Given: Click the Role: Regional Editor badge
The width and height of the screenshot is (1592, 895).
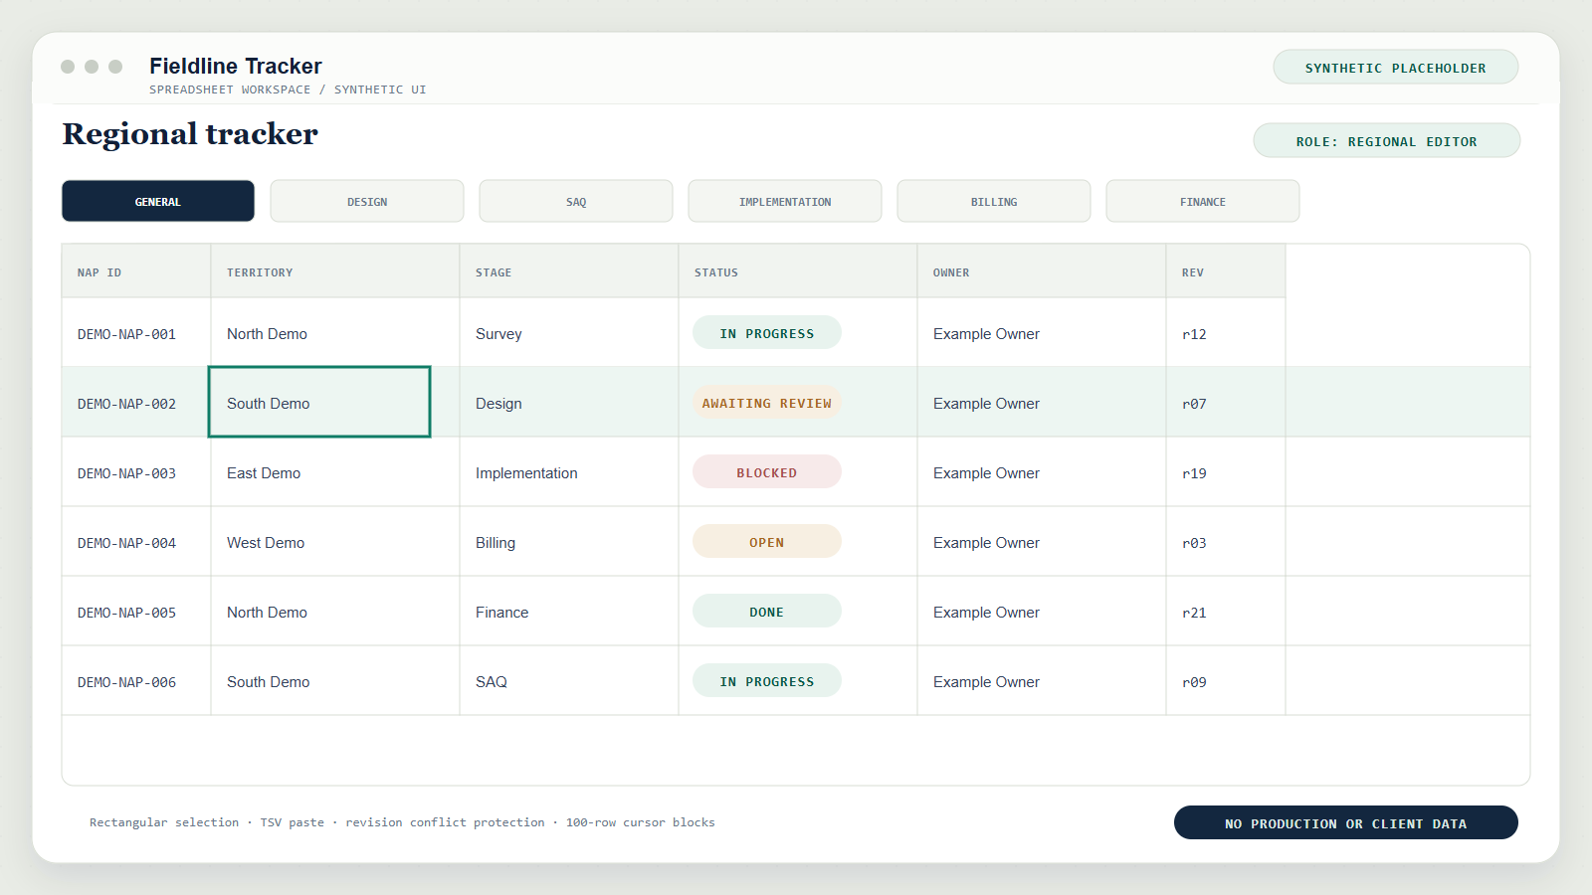Looking at the screenshot, I should click(x=1387, y=141).
